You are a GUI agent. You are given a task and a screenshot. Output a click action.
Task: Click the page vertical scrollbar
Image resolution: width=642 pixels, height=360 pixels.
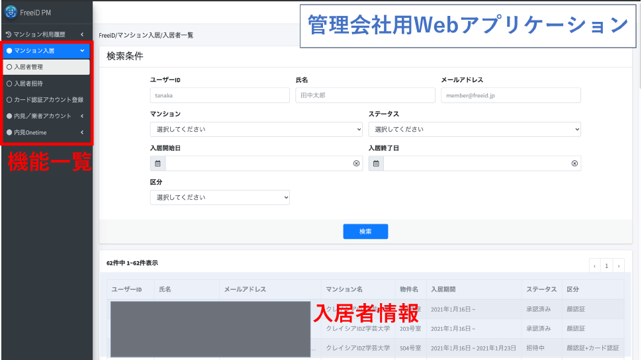tap(639, 45)
